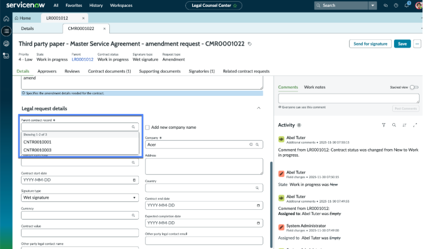Open the Signature type dropdown
This screenshot has height=249, width=423.
pyautogui.click(x=80, y=197)
